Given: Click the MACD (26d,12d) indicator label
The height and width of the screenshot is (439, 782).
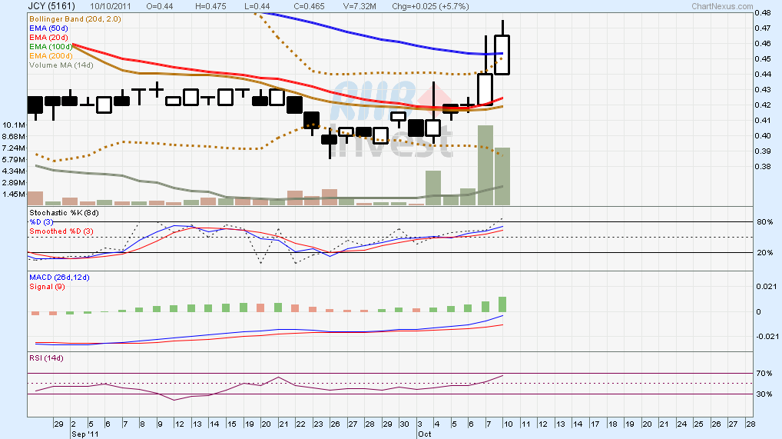Looking at the screenshot, I should [x=59, y=277].
